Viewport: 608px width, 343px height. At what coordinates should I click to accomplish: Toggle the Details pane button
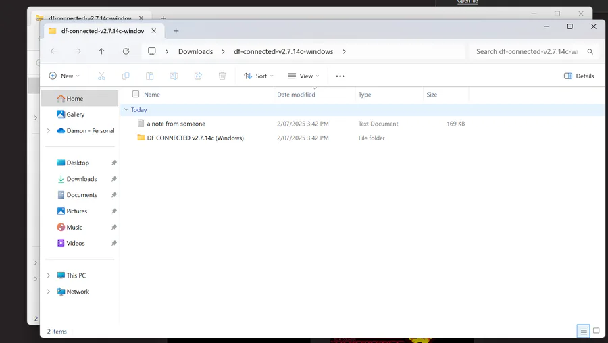click(579, 76)
